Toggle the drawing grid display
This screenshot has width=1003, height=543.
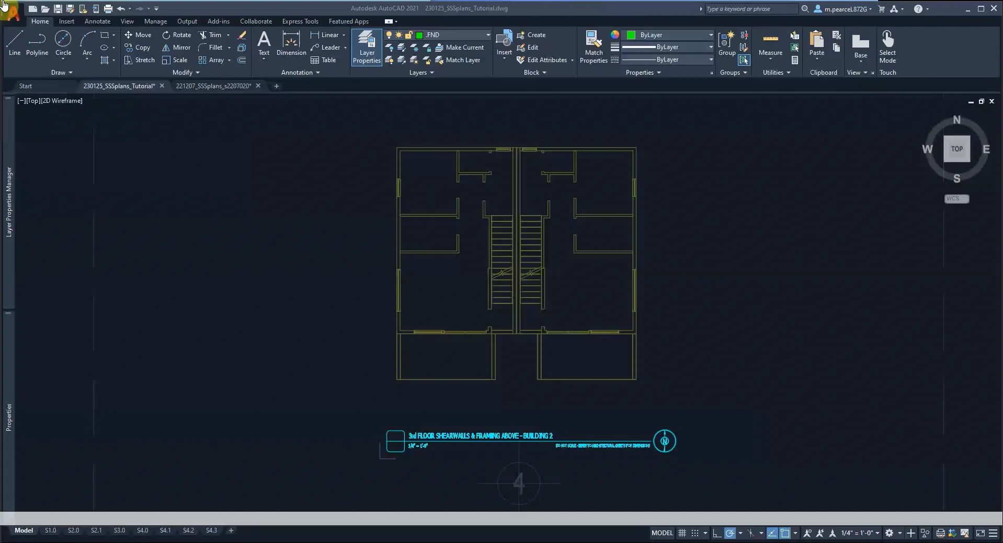tap(682, 533)
